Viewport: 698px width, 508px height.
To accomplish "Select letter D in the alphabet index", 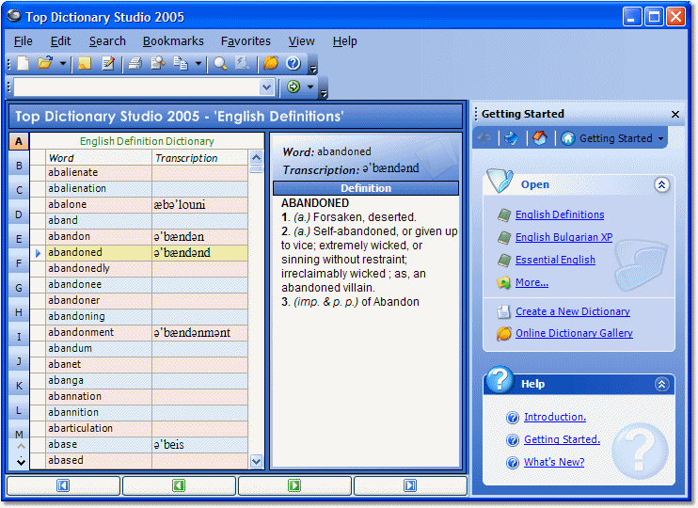I will 19,214.
